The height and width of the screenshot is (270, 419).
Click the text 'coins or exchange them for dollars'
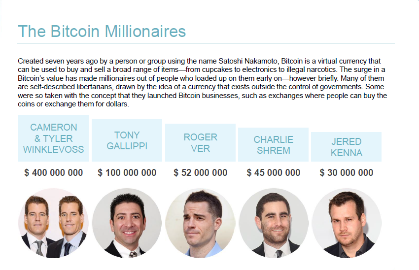[x=73, y=104]
